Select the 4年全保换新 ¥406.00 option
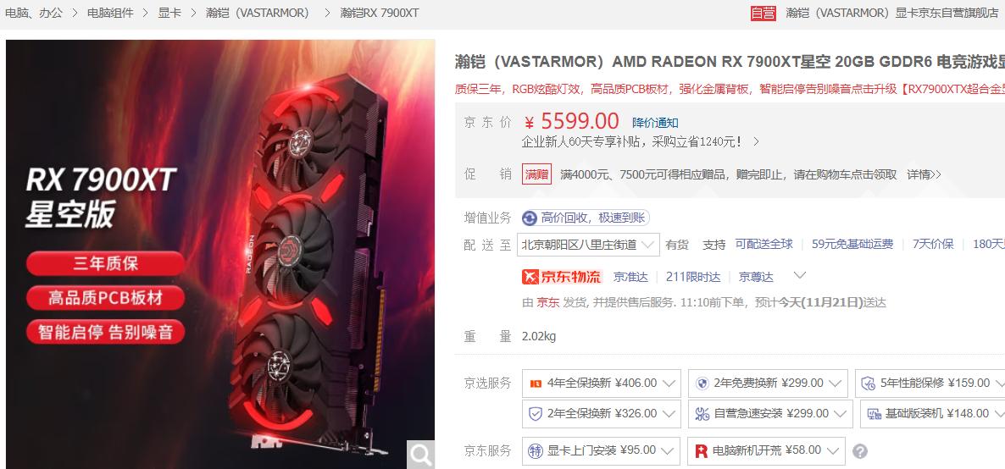This screenshot has width=1005, height=469. (601, 383)
